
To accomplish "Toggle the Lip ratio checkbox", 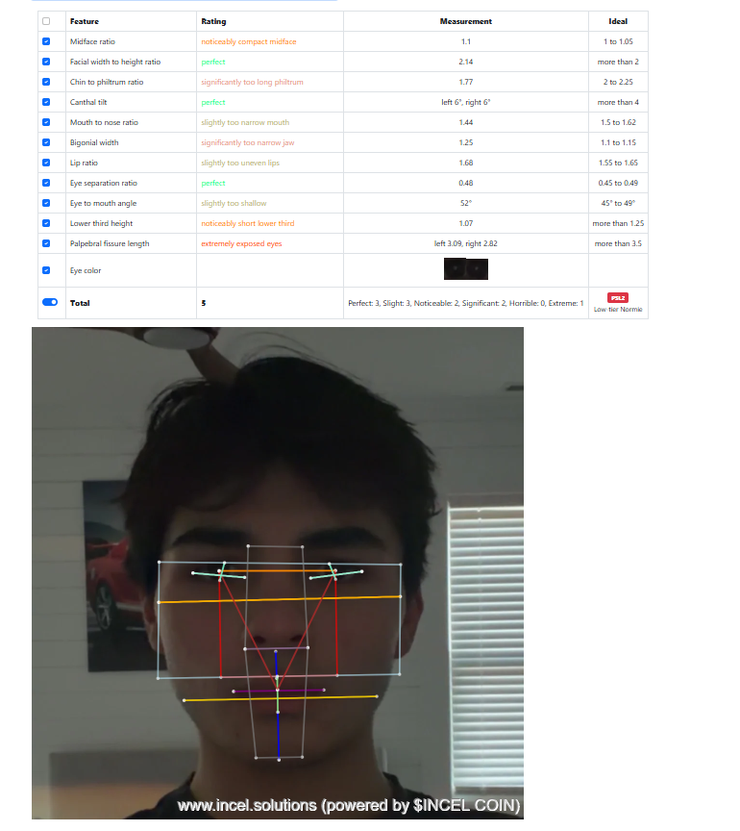I will tap(46, 163).
